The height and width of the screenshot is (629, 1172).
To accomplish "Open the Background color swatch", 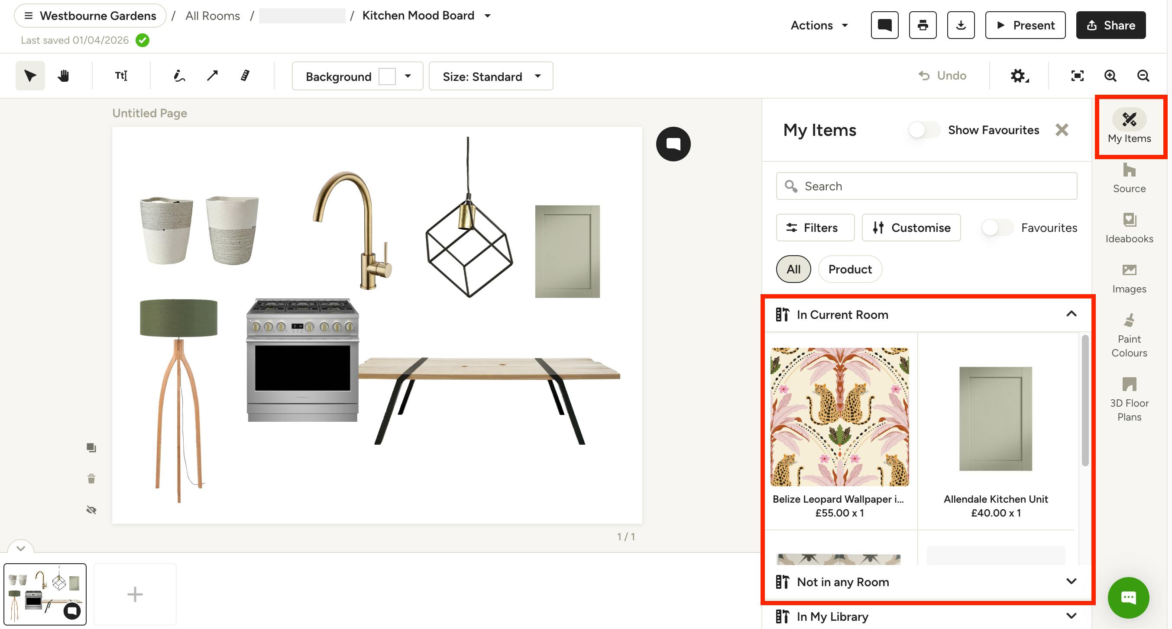I will tap(387, 76).
